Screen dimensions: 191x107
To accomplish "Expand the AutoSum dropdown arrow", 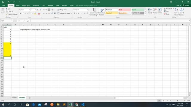I will coord(173,9).
